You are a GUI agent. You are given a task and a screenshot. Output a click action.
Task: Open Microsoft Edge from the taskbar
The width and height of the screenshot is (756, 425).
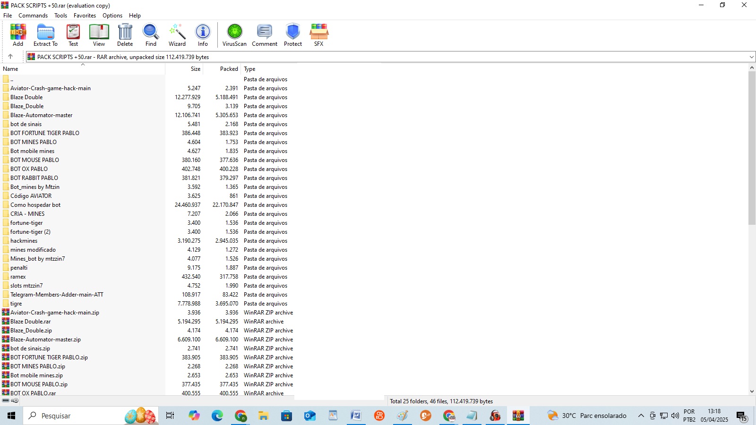coord(217,416)
